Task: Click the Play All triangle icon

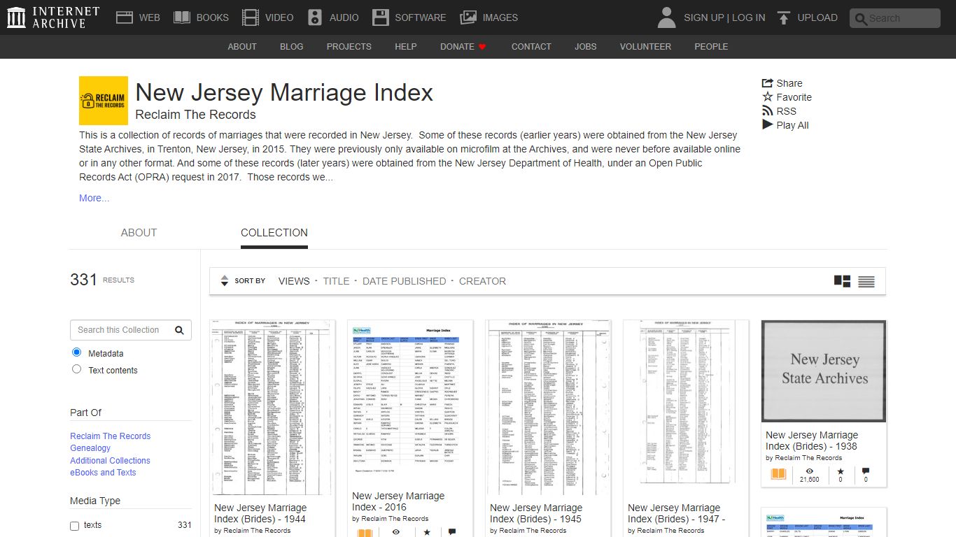Action: click(x=768, y=125)
